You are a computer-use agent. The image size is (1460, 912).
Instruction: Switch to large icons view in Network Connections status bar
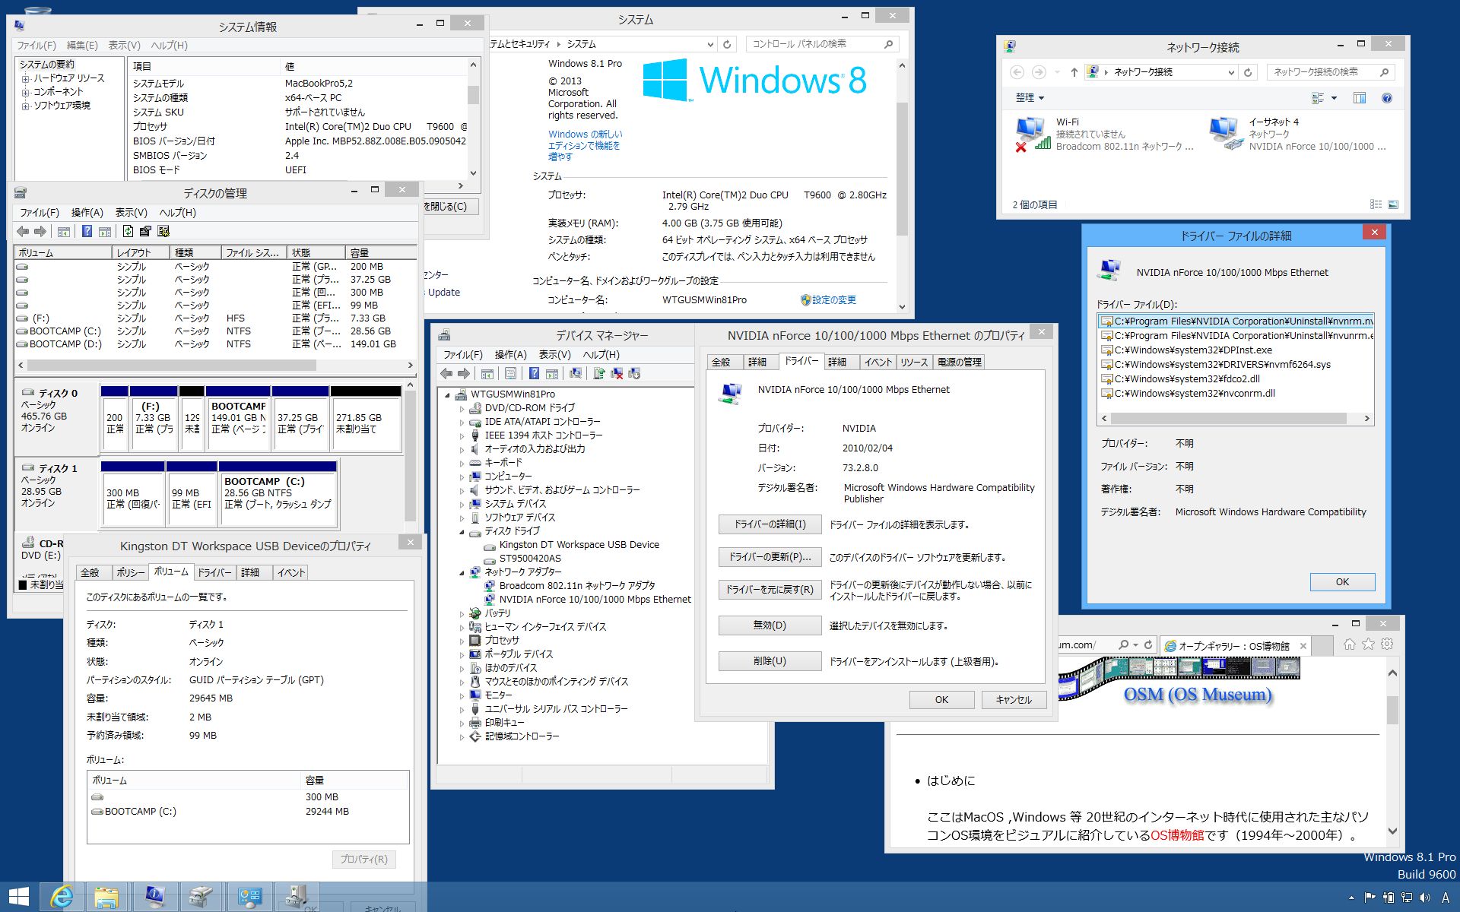(x=1393, y=204)
